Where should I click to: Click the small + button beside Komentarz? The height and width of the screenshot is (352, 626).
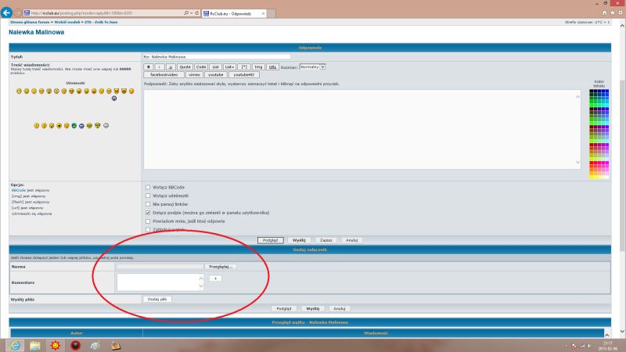[x=216, y=278]
